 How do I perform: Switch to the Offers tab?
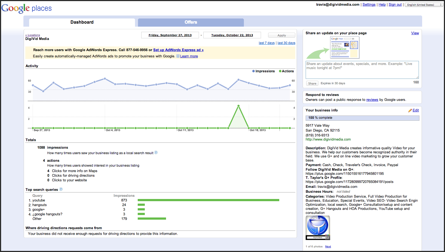pos(191,22)
